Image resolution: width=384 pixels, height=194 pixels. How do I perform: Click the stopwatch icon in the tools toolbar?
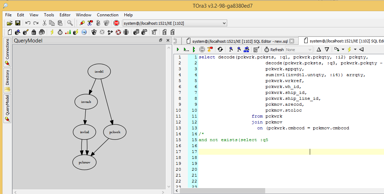pos(60,32)
